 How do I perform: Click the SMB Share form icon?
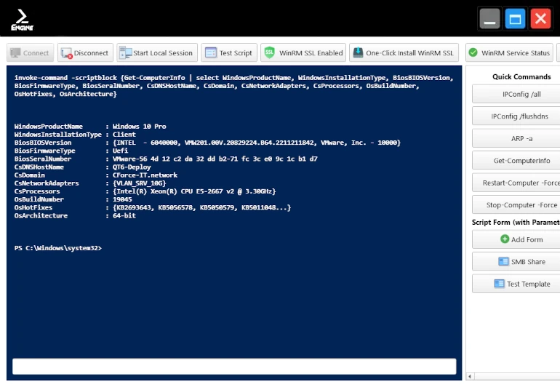[x=503, y=262]
